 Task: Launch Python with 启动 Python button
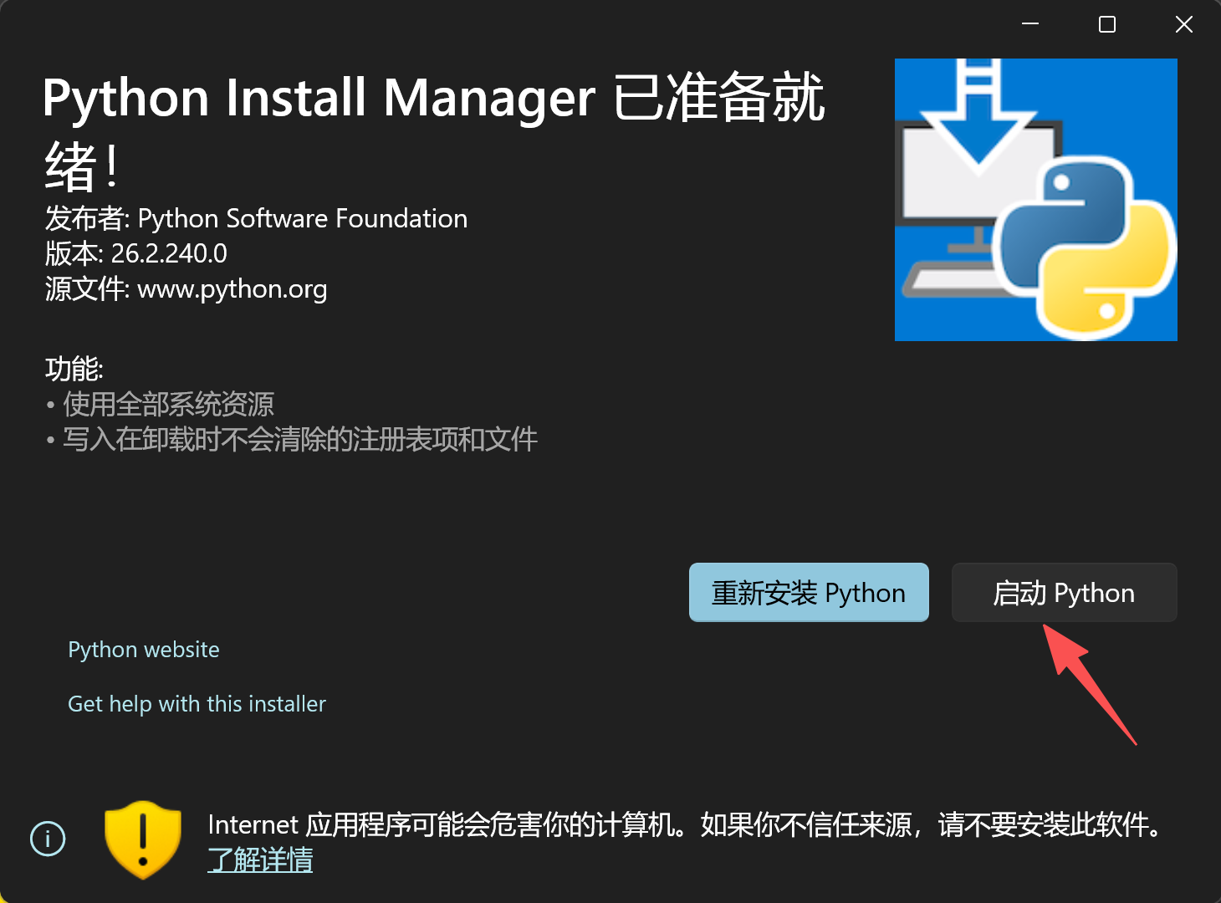point(1064,592)
